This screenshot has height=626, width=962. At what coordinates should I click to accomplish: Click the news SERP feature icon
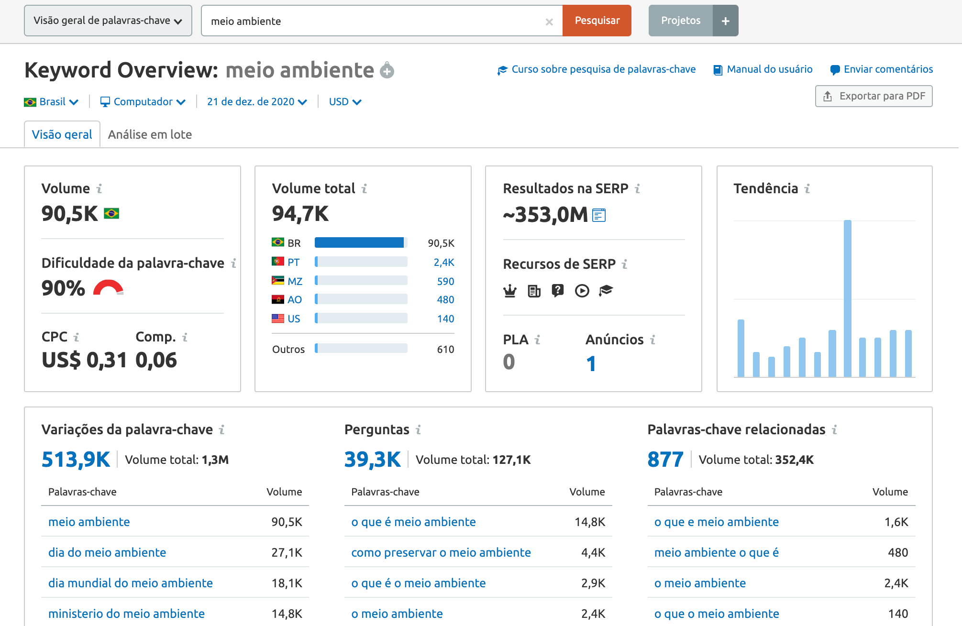tap(534, 290)
